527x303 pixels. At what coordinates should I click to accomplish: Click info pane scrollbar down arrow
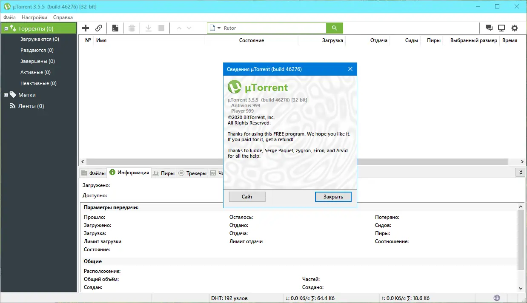pyautogui.click(x=521, y=288)
